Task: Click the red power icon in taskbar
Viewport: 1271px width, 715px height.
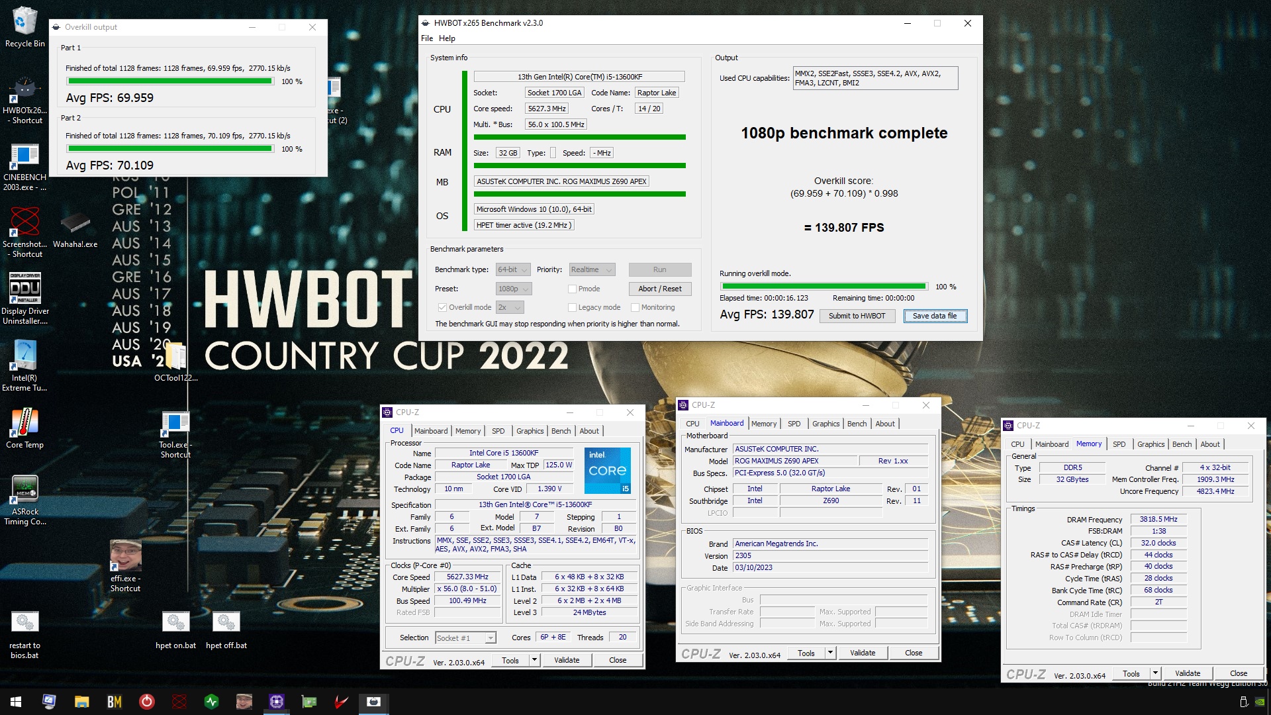Action: [x=146, y=701]
